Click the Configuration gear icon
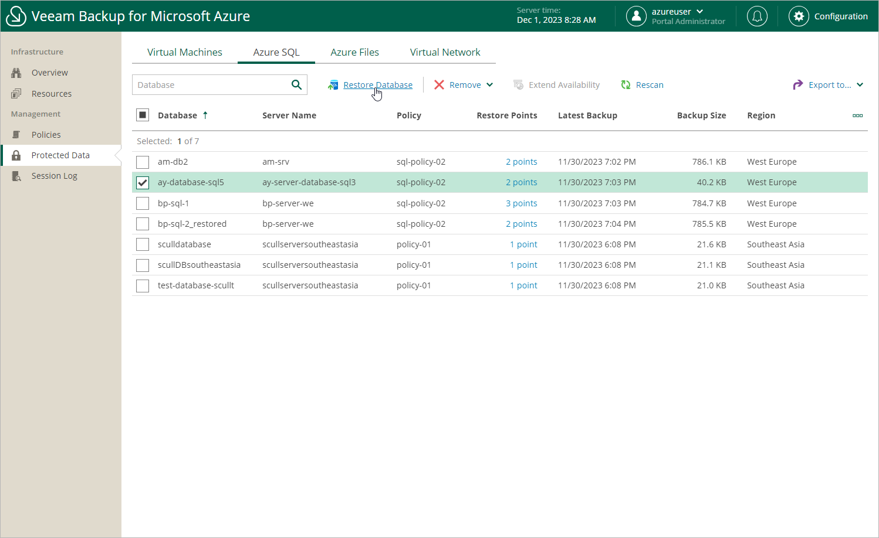 799,16
